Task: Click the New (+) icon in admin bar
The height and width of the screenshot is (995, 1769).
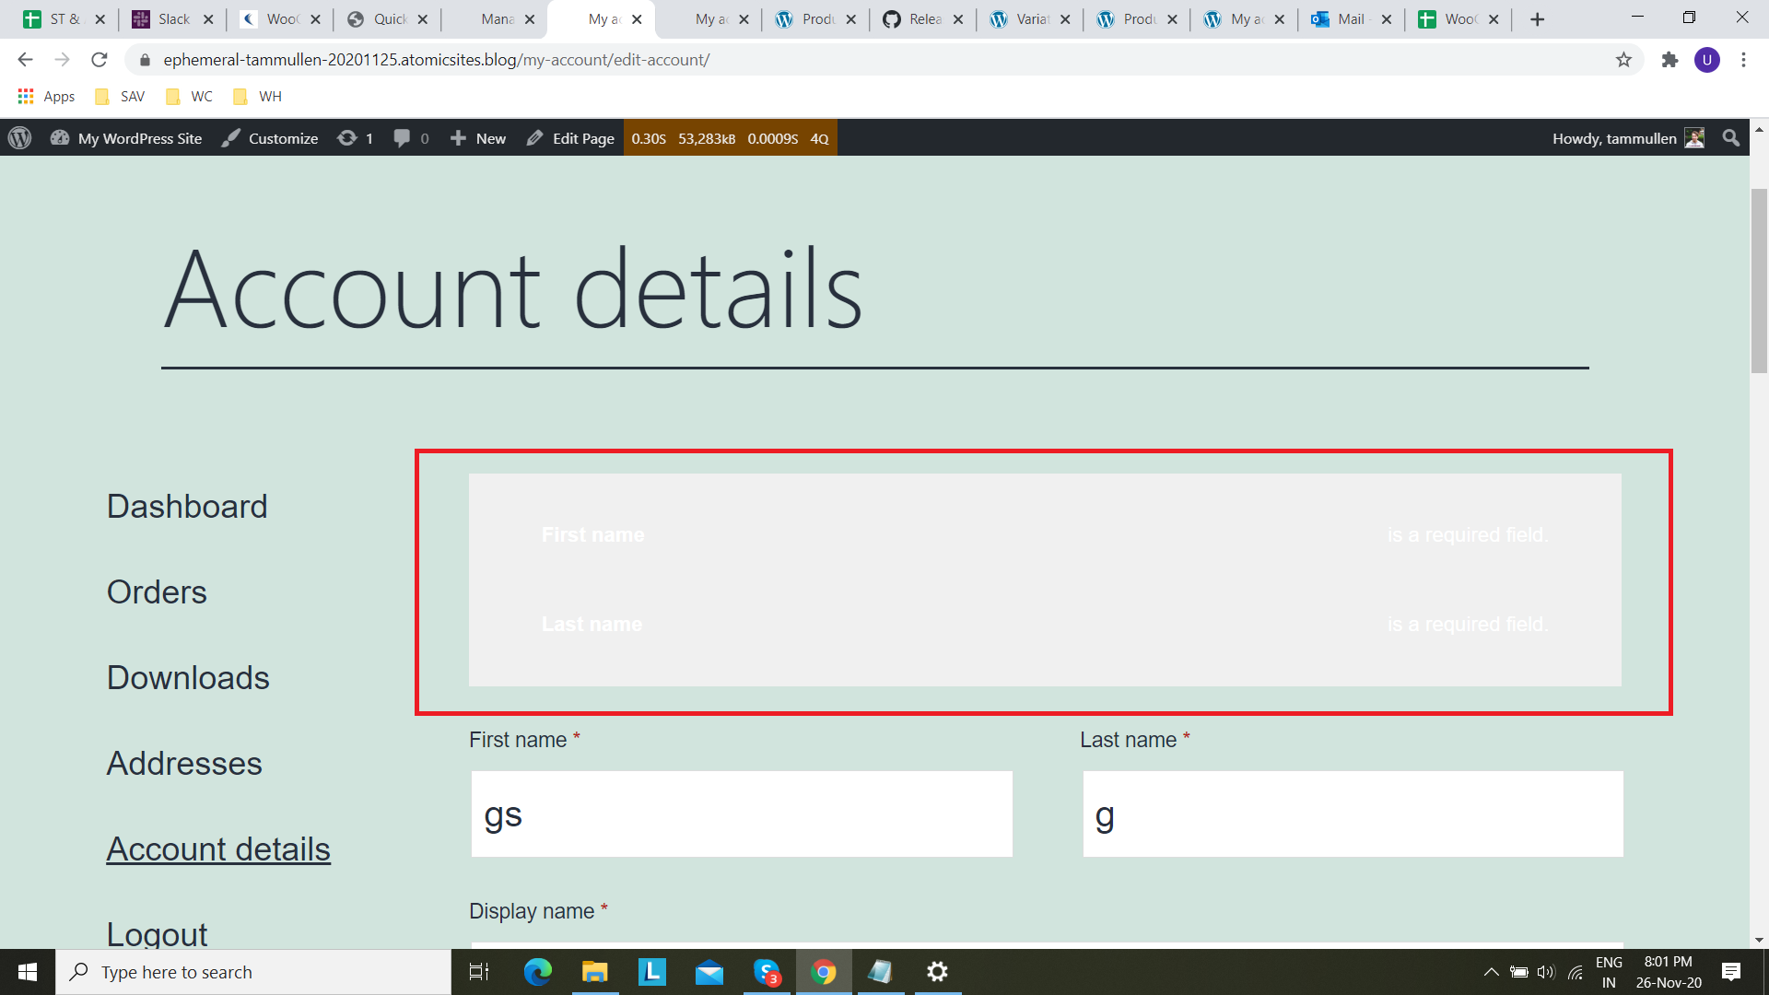Action: (x=459, y=138)
